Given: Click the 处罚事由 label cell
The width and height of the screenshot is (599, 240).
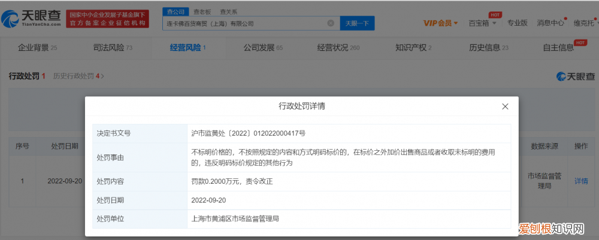Looking at the screenshot, I should pos(140,157).
